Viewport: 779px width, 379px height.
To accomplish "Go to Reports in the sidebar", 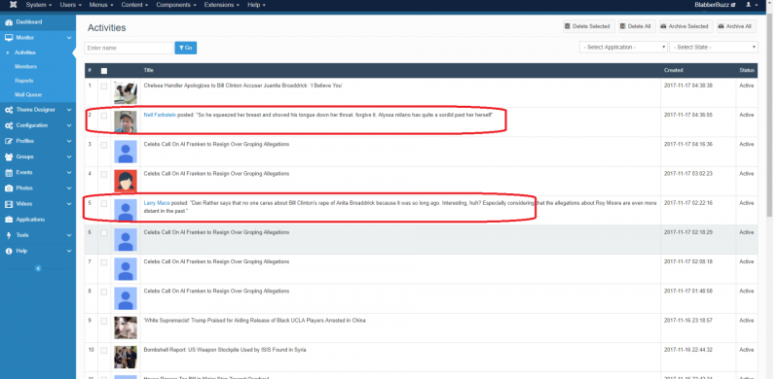I will point(23,81).
